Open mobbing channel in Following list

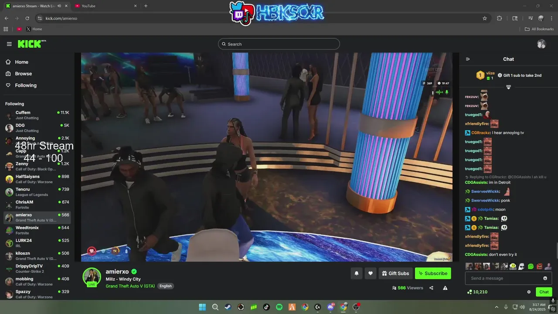[x=37, y=281]
